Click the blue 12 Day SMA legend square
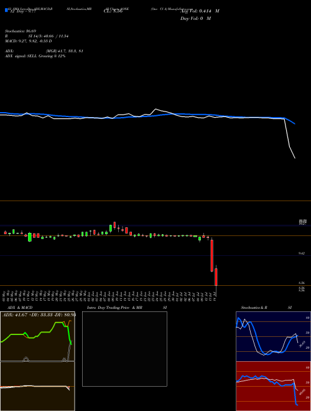This screenshot has width=311, height=411. (x=6, y=10)
